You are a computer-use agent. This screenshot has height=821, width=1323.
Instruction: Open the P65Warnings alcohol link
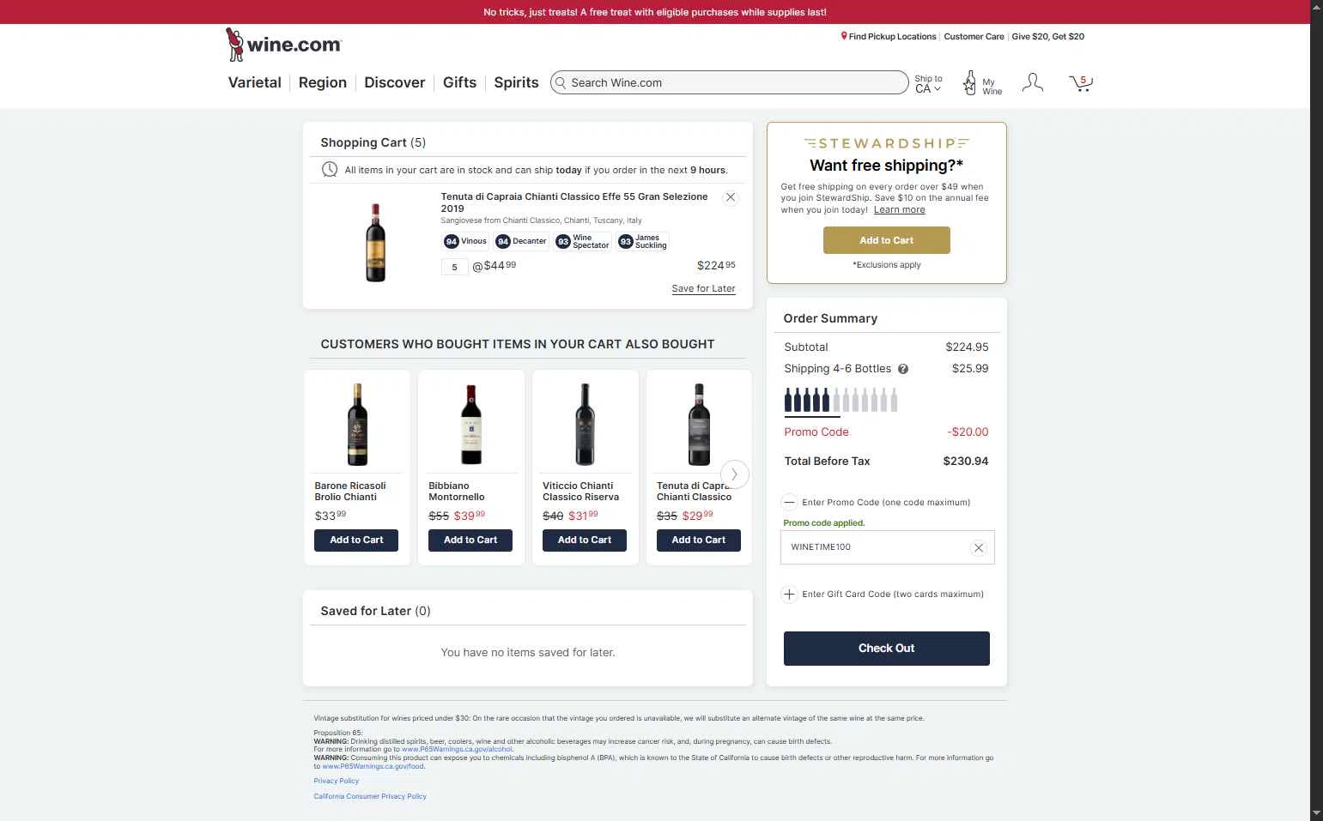(x=457, y=749)
